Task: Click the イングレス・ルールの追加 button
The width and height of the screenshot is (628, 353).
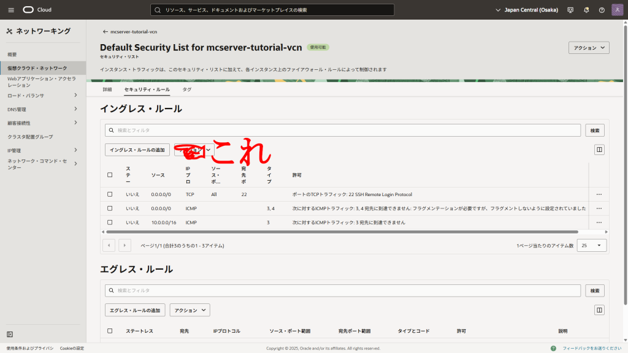Action: tap(137, 150)
